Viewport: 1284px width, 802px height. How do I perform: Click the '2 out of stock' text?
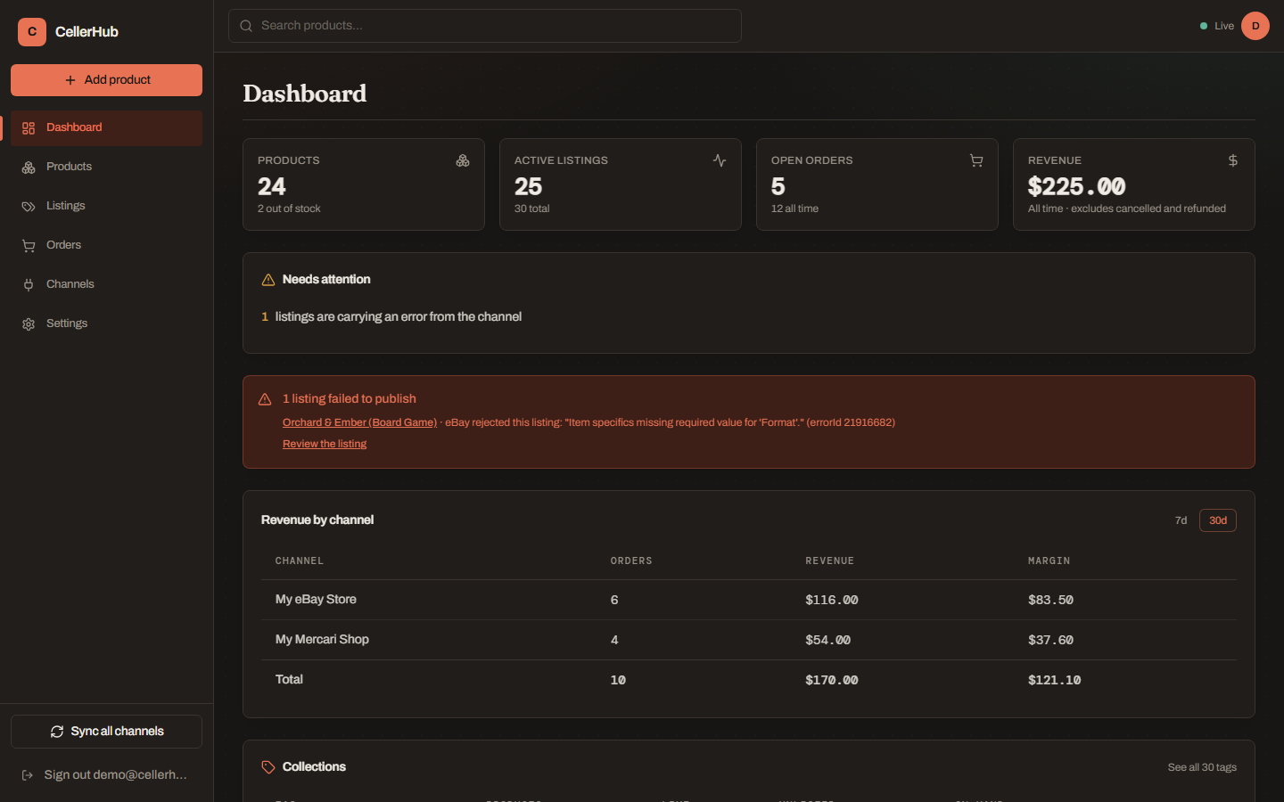pyautogui.click(x=289, y=209)
